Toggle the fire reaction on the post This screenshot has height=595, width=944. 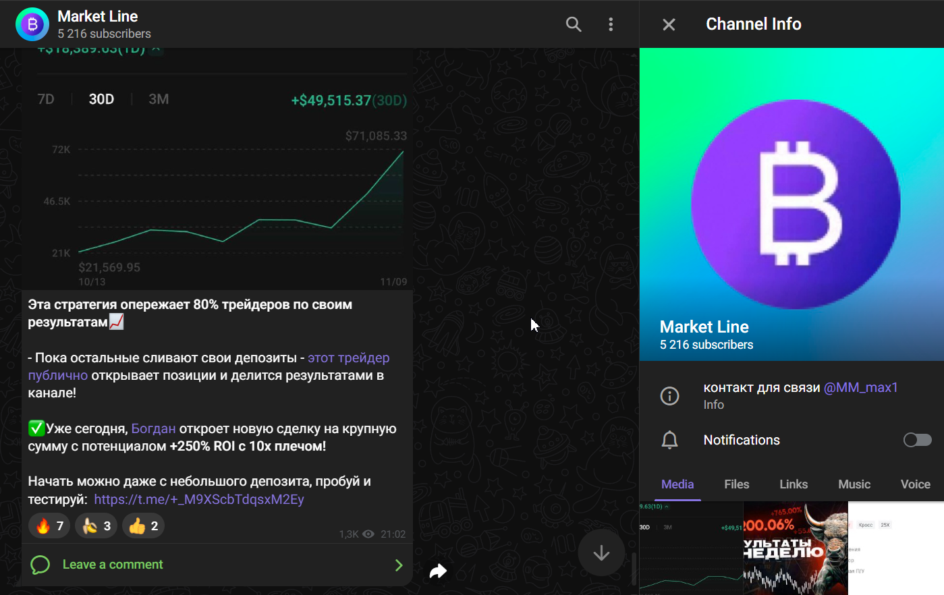49,526
